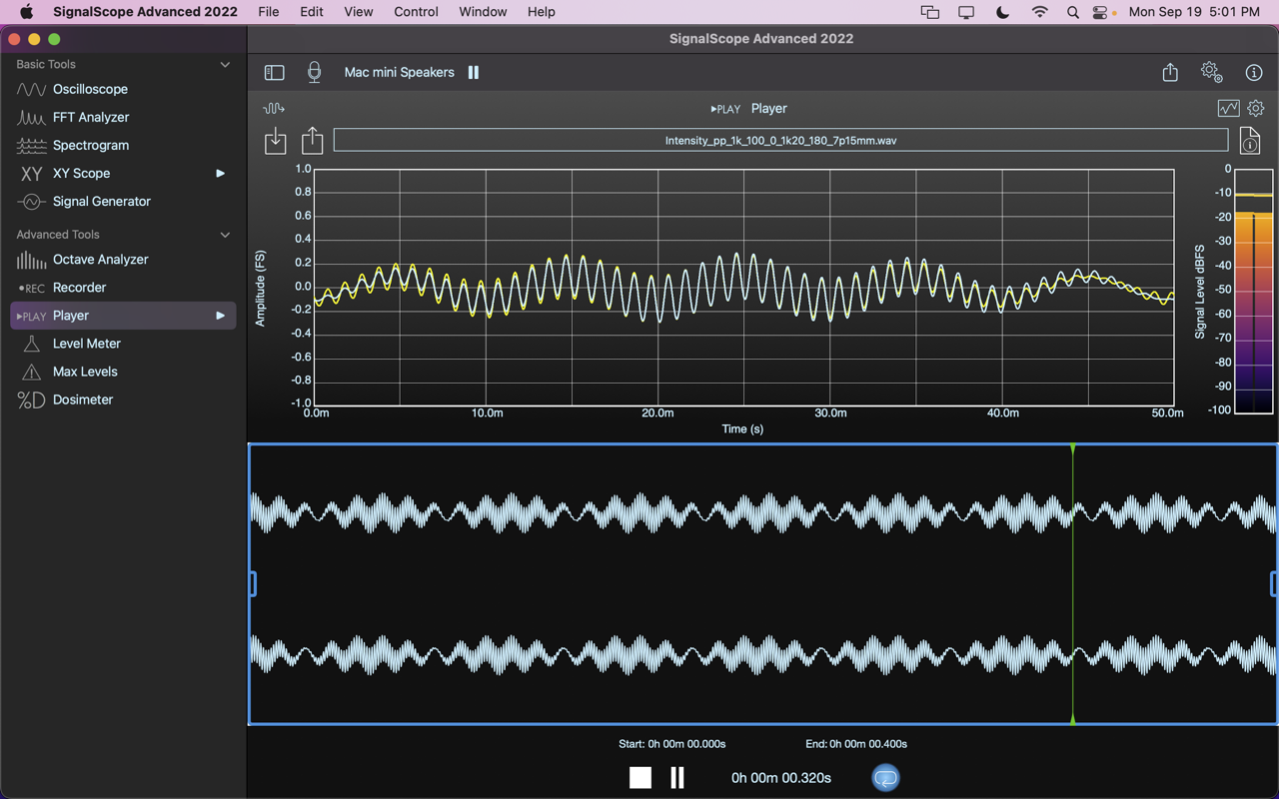Toggle the waveform icon left of Player header
Image resolution: width=1279 pixels, height=799 pixels.
click(x=274, y=108)
